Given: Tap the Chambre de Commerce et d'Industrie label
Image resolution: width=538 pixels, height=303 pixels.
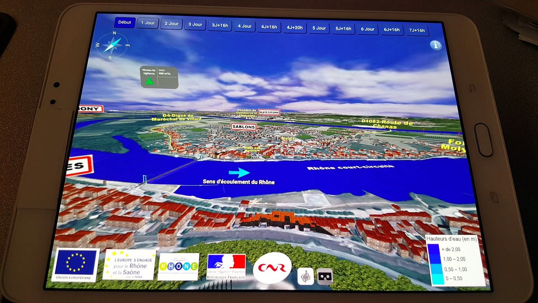Looking at the screenshot, I should (x=247, y=113).
